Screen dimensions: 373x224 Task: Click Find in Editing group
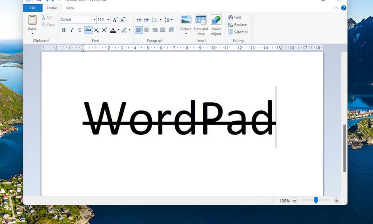pos(235,17)
